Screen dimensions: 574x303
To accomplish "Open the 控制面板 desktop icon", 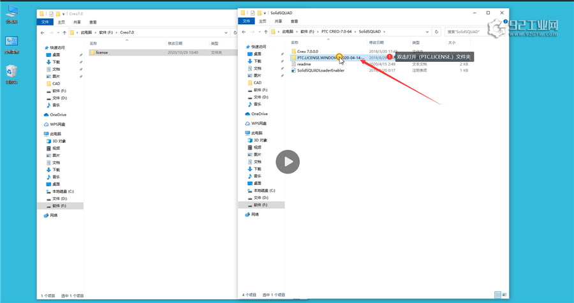I will coord(11,45).
